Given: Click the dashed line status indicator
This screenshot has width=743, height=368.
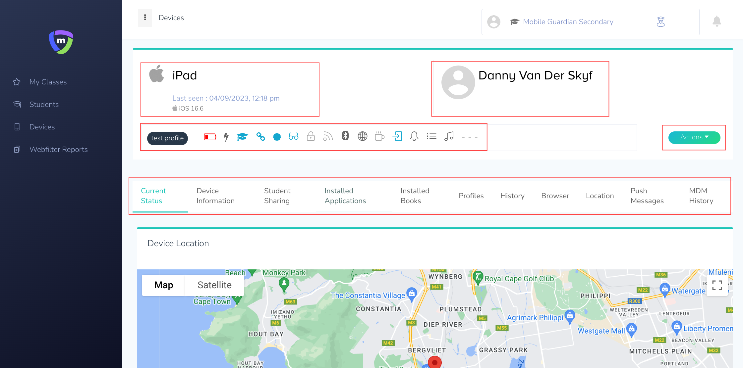Looking at the screenshot, I should click(x=470, y=138).
